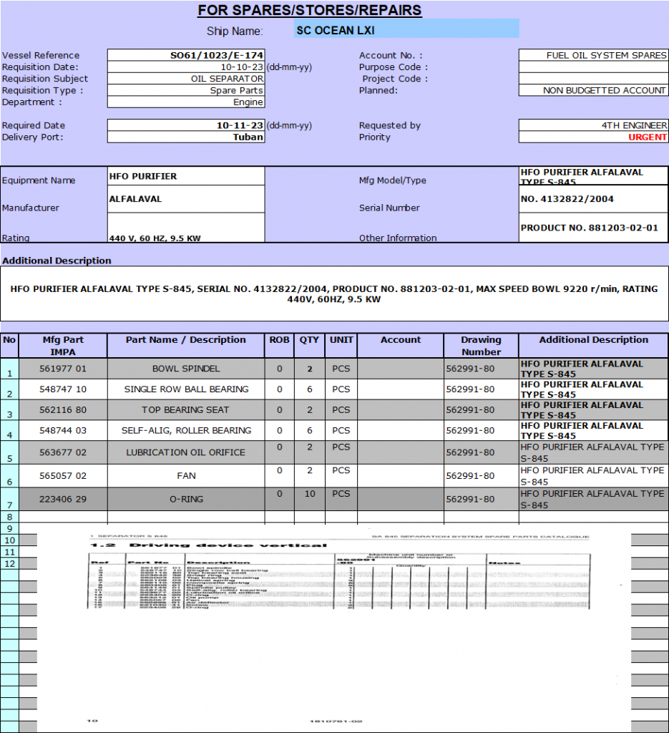Click serial number NO. 4132822/2004 cell
The height and width of the screenshot is (733, 669).
tap(593, 199)
